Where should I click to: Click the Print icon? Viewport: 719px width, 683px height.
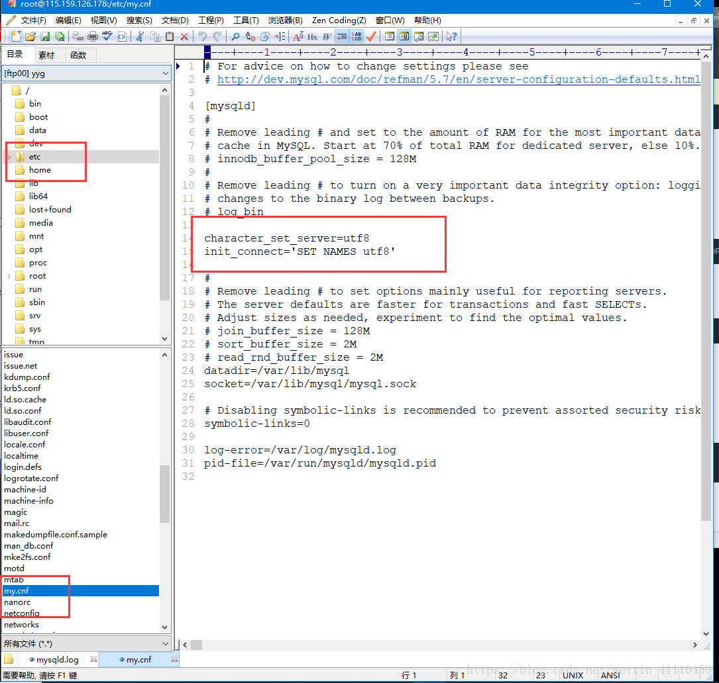pyautogui.click(x=93, y=36)
